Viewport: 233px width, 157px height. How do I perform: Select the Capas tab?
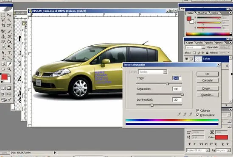point(190,43)
